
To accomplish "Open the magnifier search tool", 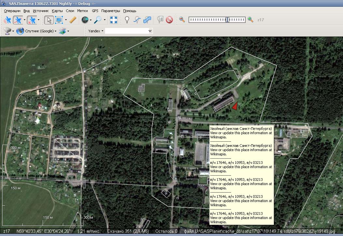I will click(98, 20).
